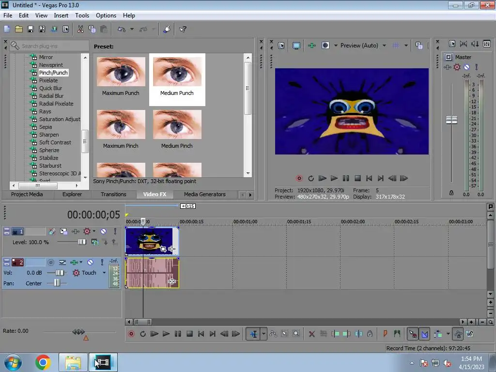
Task: Click Play in the preview window
Action: (x=334, y=178)
